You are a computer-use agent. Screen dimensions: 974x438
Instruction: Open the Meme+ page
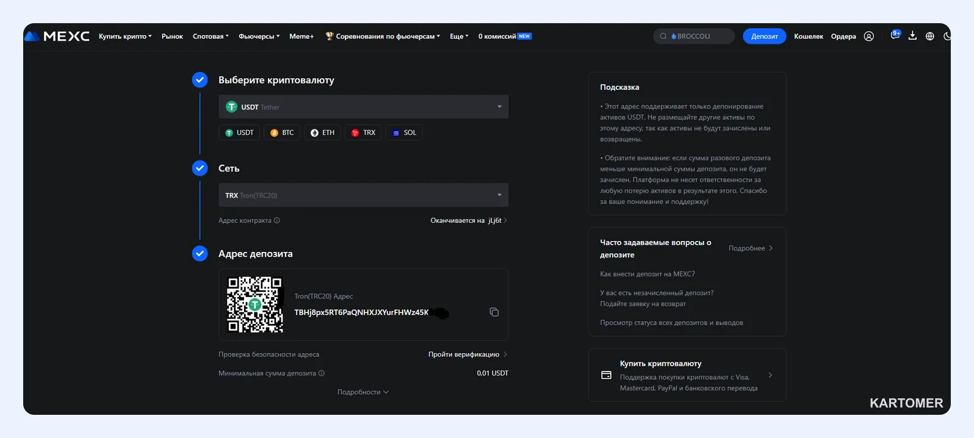pos(301,37)
